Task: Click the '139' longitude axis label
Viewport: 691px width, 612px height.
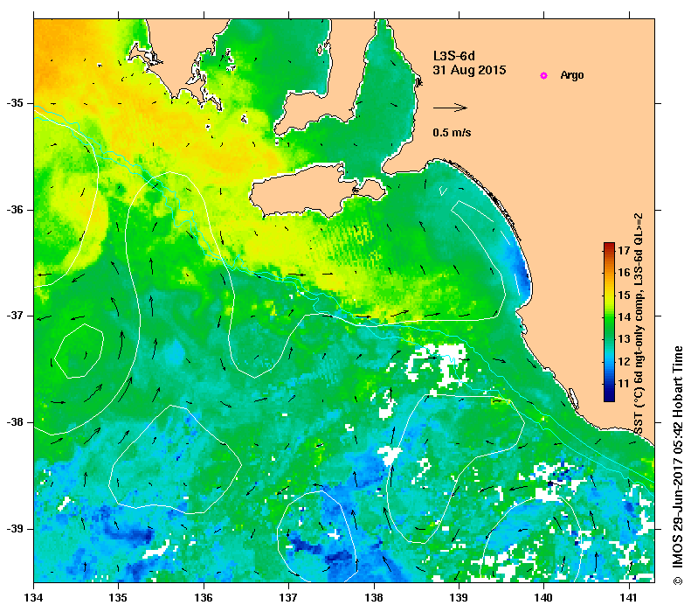Action: [460, 598]
